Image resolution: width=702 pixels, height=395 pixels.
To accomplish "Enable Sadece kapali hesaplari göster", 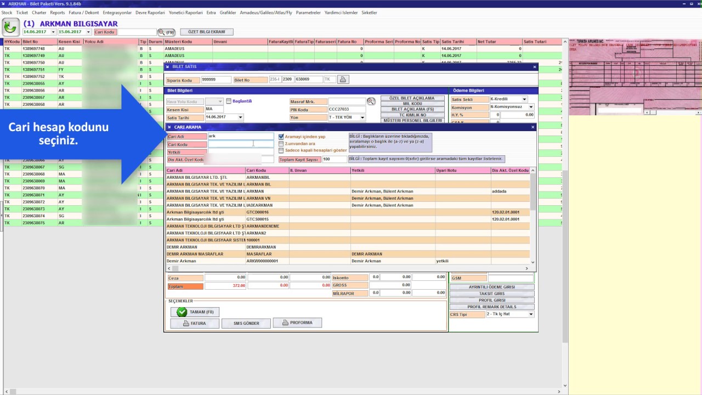I will pyautogui.click(x=281, y=150).
